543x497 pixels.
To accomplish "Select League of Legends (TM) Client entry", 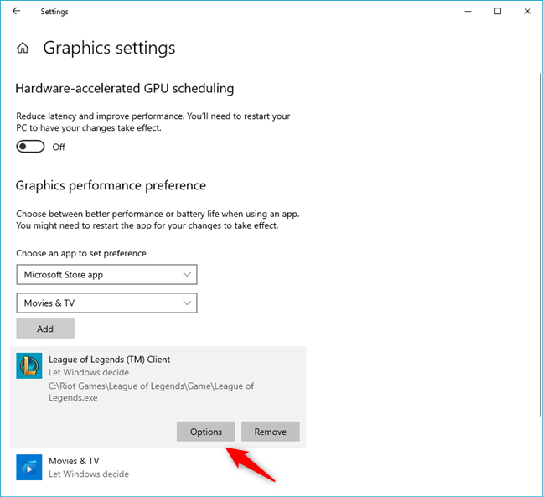I will coord(158,397).
